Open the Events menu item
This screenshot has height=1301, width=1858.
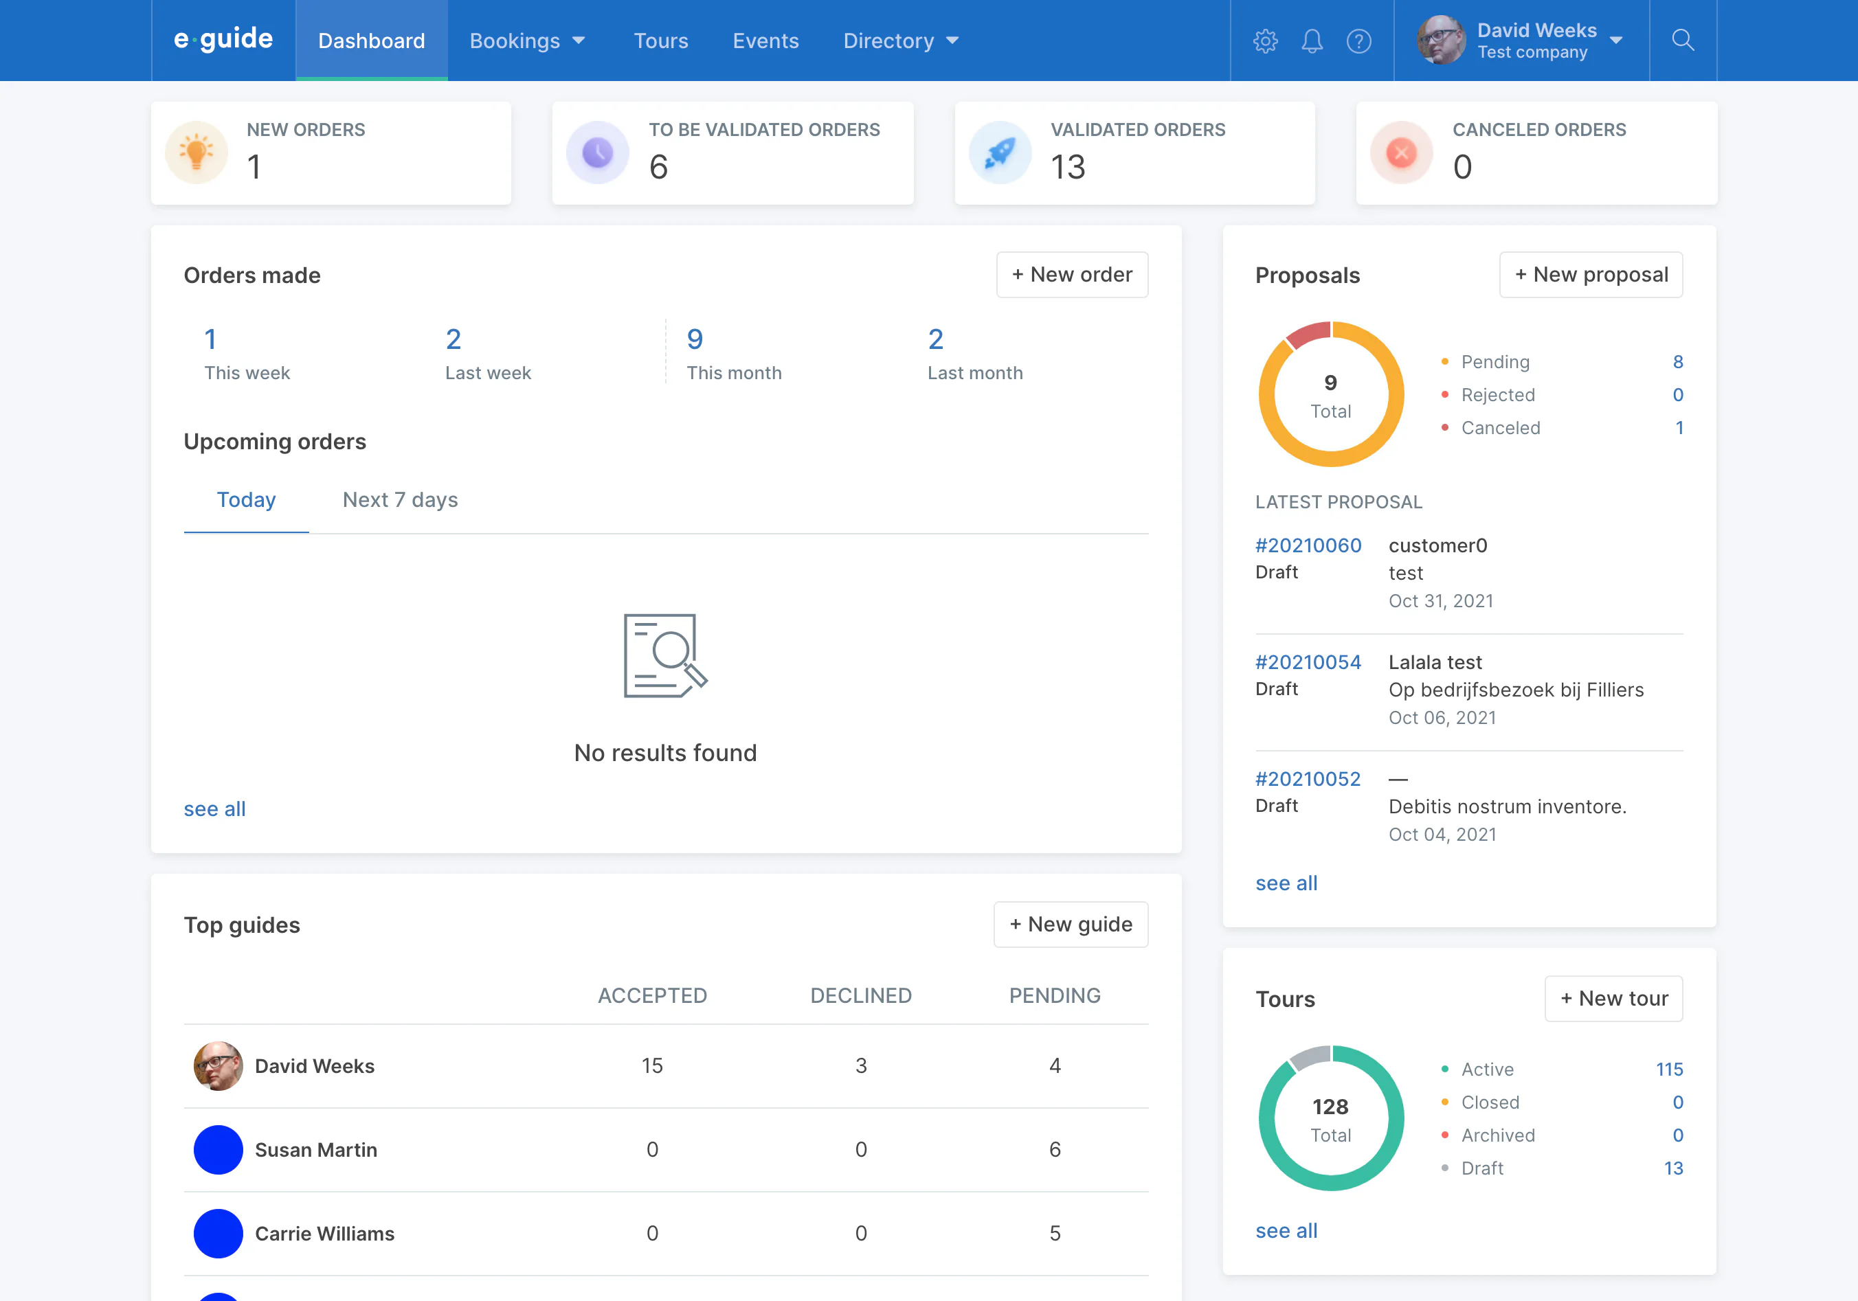(765, 41)
